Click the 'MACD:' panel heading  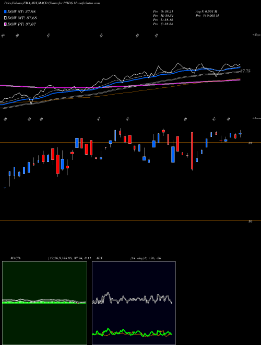point(16,258)
